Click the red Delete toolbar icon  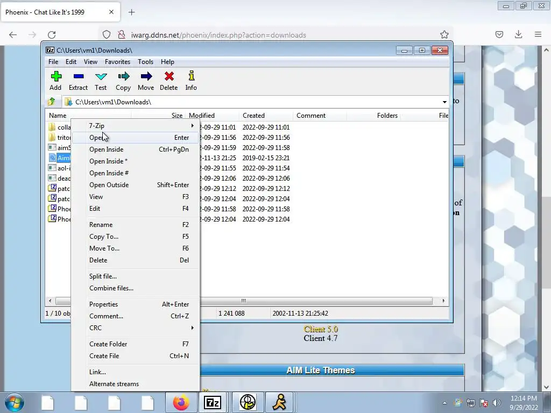pyautogui.click(x=168, y=81)
